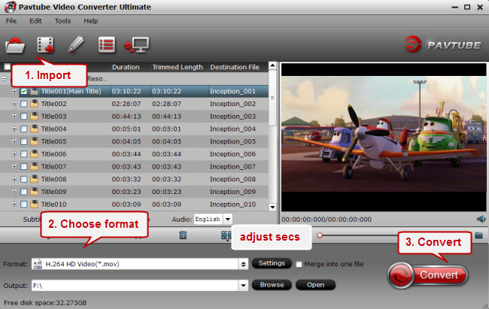Image resolution: width=489 pixels, height=309 pixels.
Task: Open the Help menu
Action: point(91,21)
